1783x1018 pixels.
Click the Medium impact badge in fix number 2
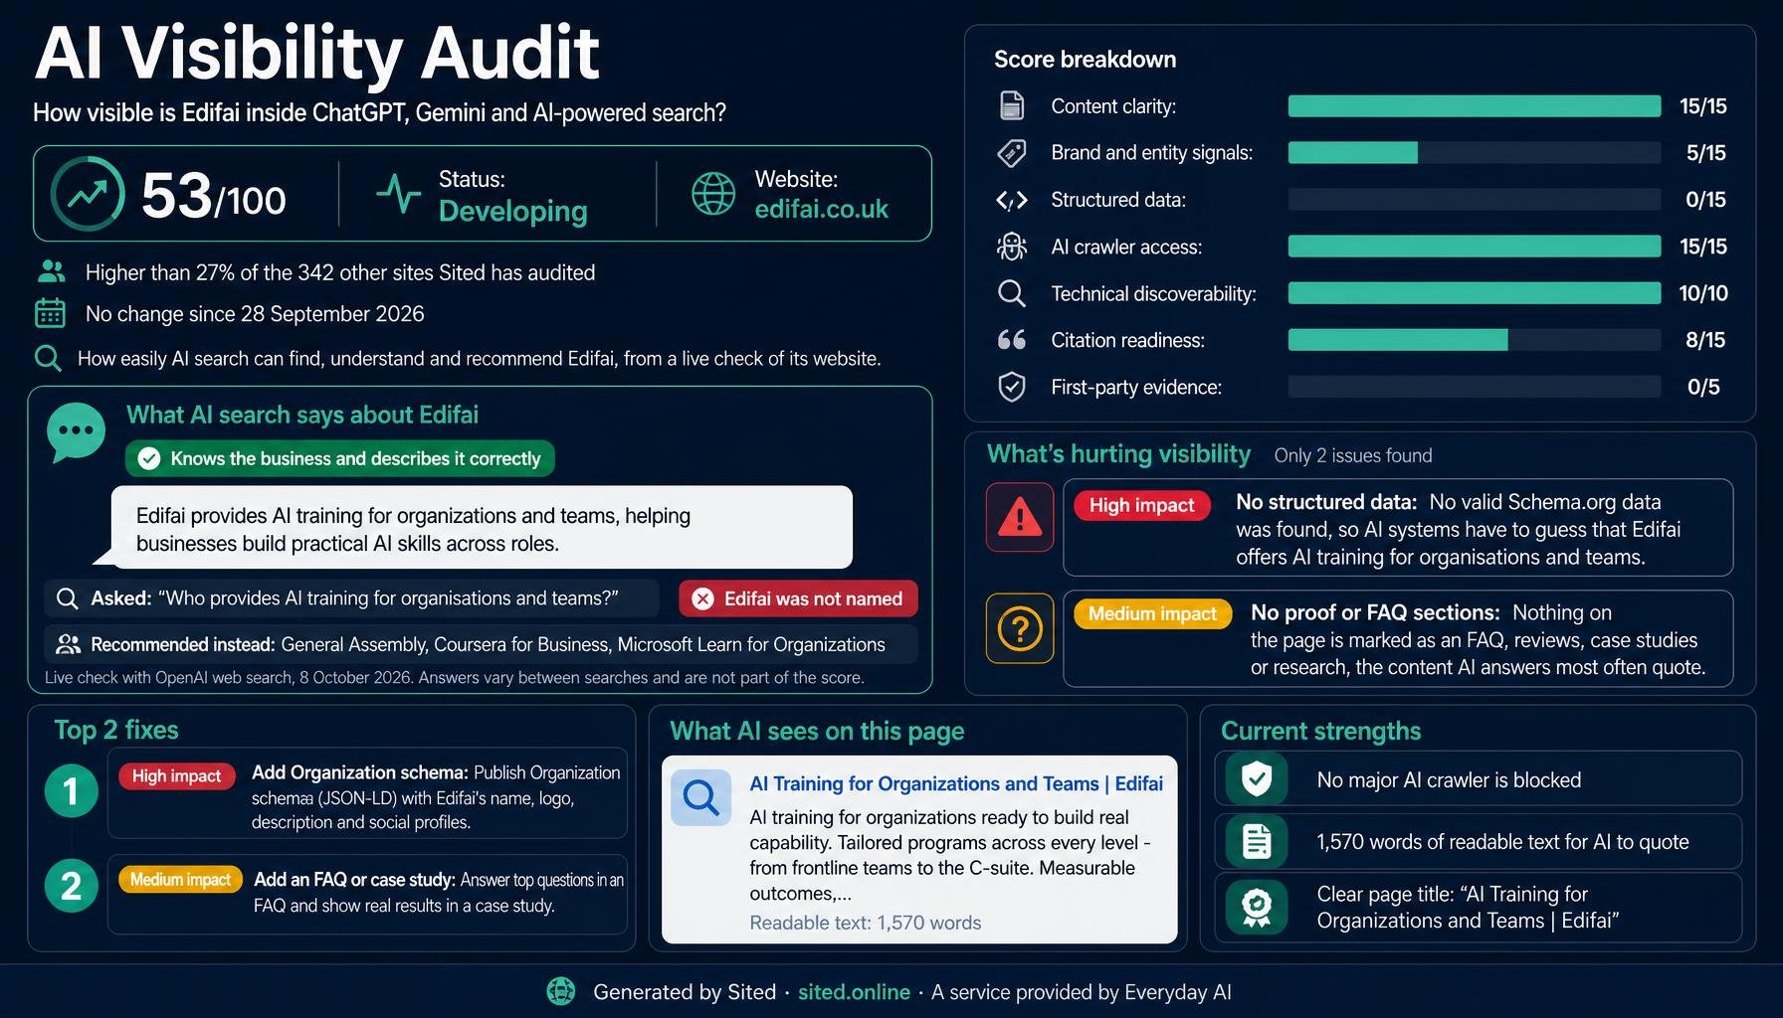click(x=180, y=879)
